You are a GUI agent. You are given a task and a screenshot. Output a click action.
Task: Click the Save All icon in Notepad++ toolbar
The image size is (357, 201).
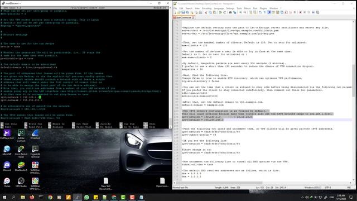point(187,12)
